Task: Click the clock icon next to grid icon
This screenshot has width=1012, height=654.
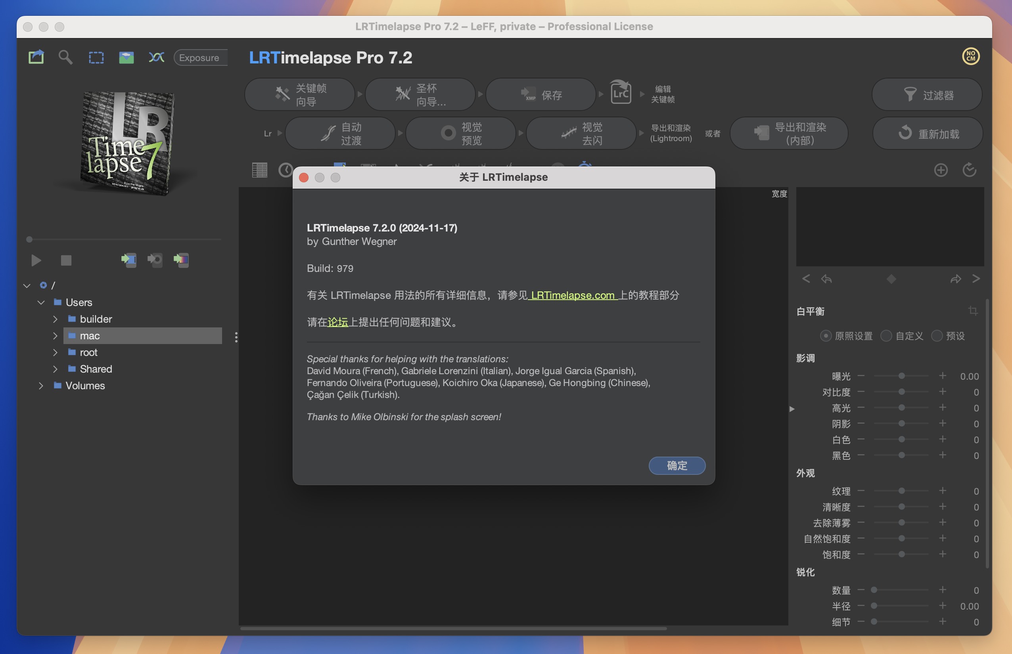Action: click(x=286, y=170)
